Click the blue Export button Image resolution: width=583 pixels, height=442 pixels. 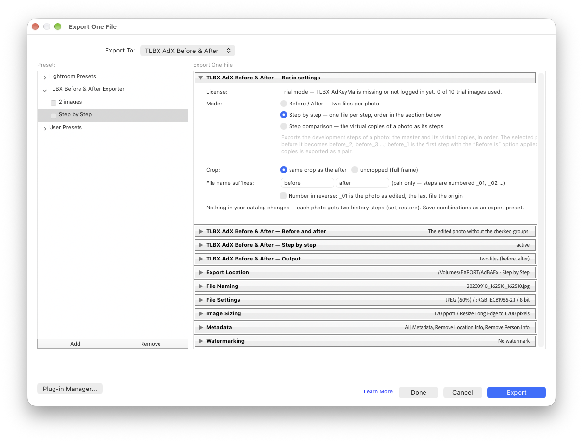pyautogui.click(x=516, y=392)
